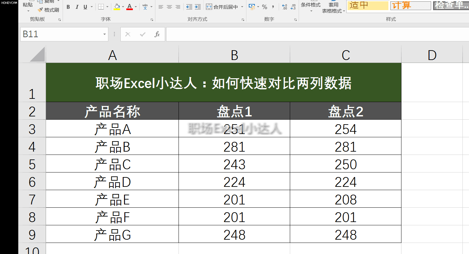Open accounting format dropdown arrow
The width and height of the screenshot is (469, 254).
(x=258, y=7)
